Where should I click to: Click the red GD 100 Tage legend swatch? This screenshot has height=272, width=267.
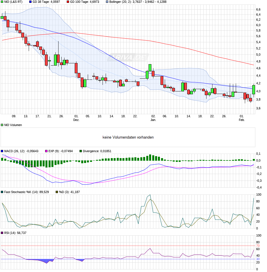point(68,2)
